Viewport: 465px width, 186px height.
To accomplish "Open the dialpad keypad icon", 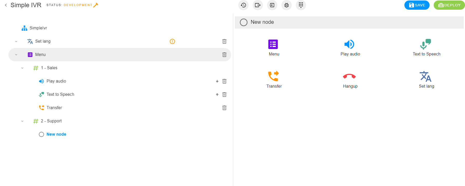I will pyautogui.click(x=301, y=5).
